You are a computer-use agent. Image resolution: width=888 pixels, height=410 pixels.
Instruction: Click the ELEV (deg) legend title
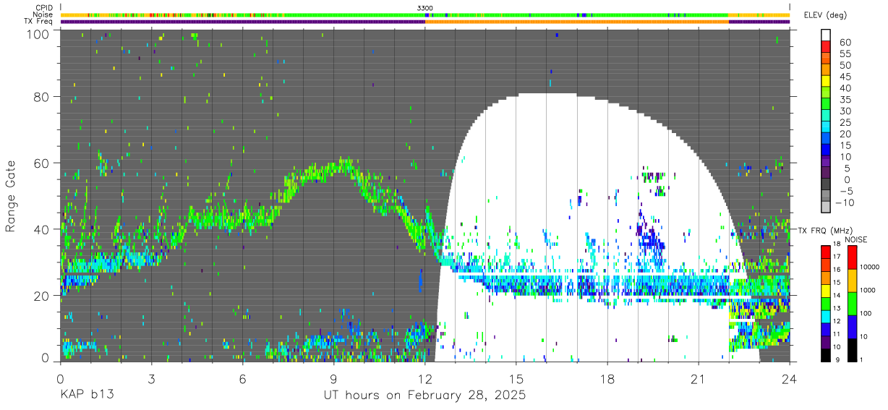(827, 15)
